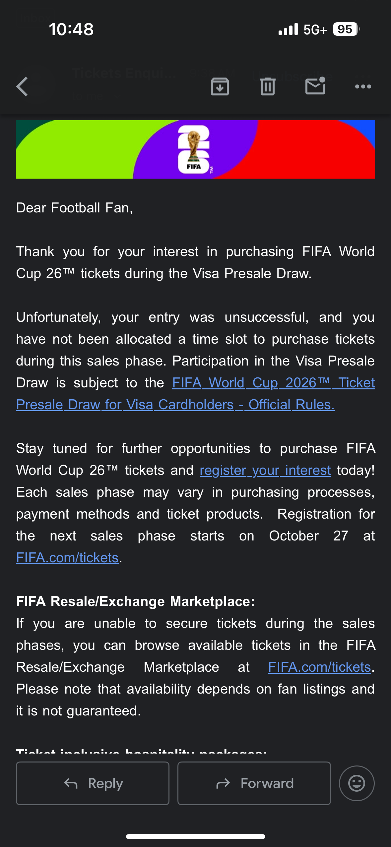Archive this email

220,87
